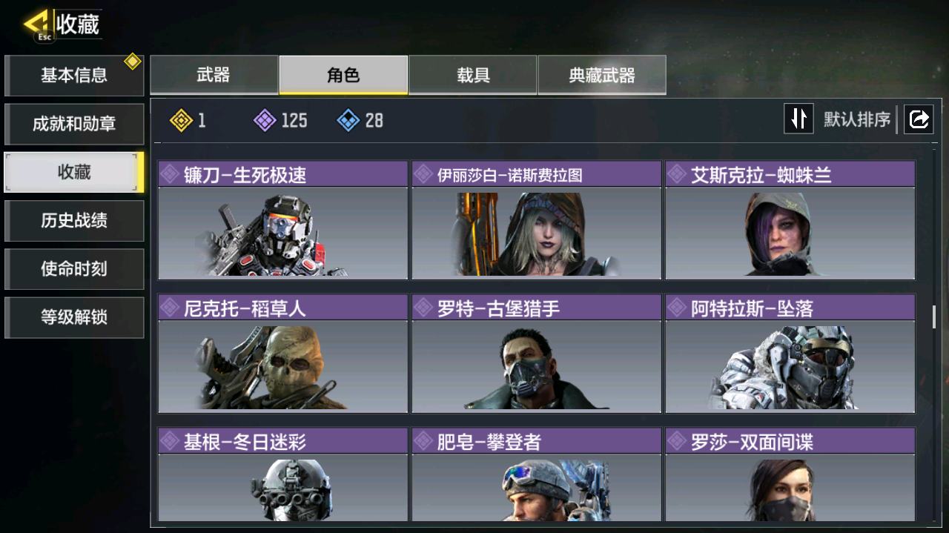This screenshot has height=533, width=949.
Task: Click the blue rare rarity diamond icon
Action: pyautogui.click(x=348, y=120)
